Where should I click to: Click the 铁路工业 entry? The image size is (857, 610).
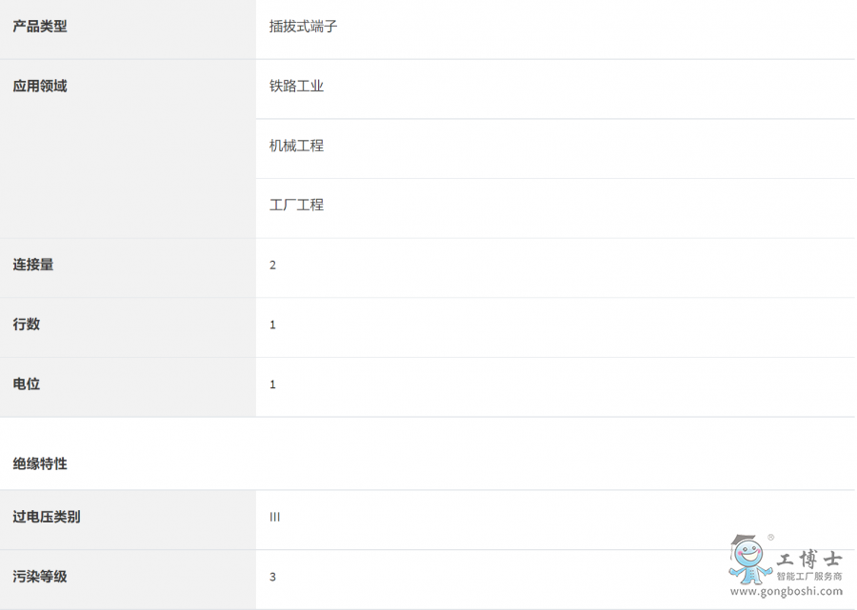click(296, 87)
